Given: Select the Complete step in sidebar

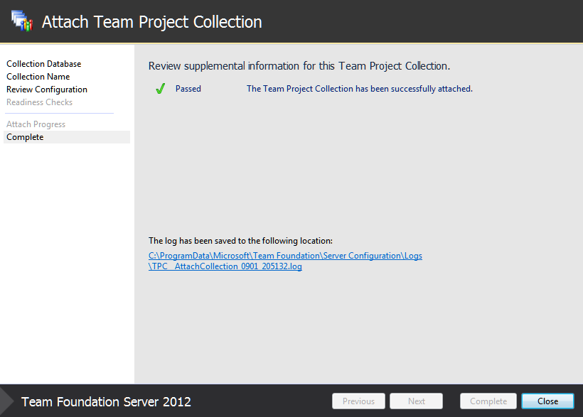Looking at the screenshot, I should (67, 137).
